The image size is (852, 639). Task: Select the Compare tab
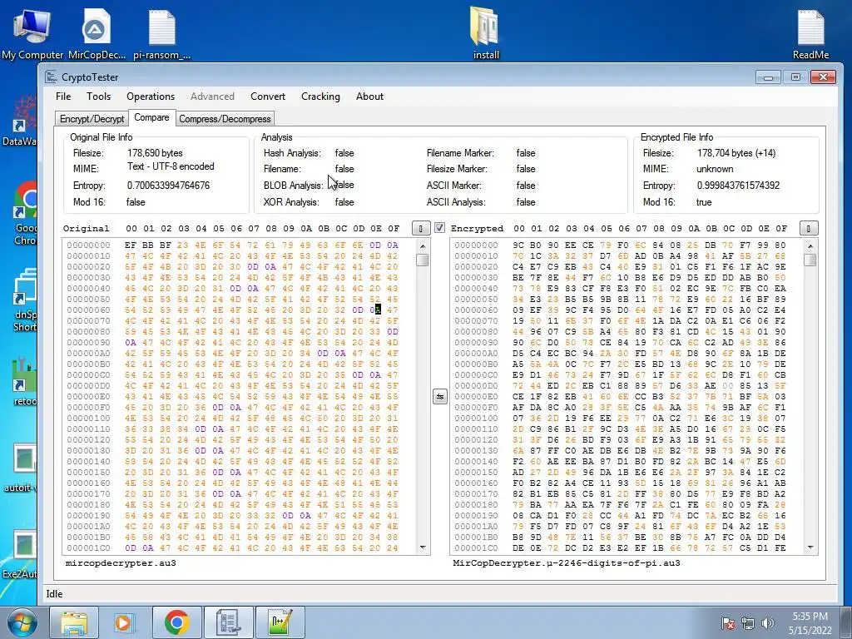point(151,117)
